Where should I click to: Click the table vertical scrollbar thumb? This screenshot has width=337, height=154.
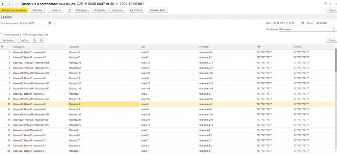[x=336, y=60]
